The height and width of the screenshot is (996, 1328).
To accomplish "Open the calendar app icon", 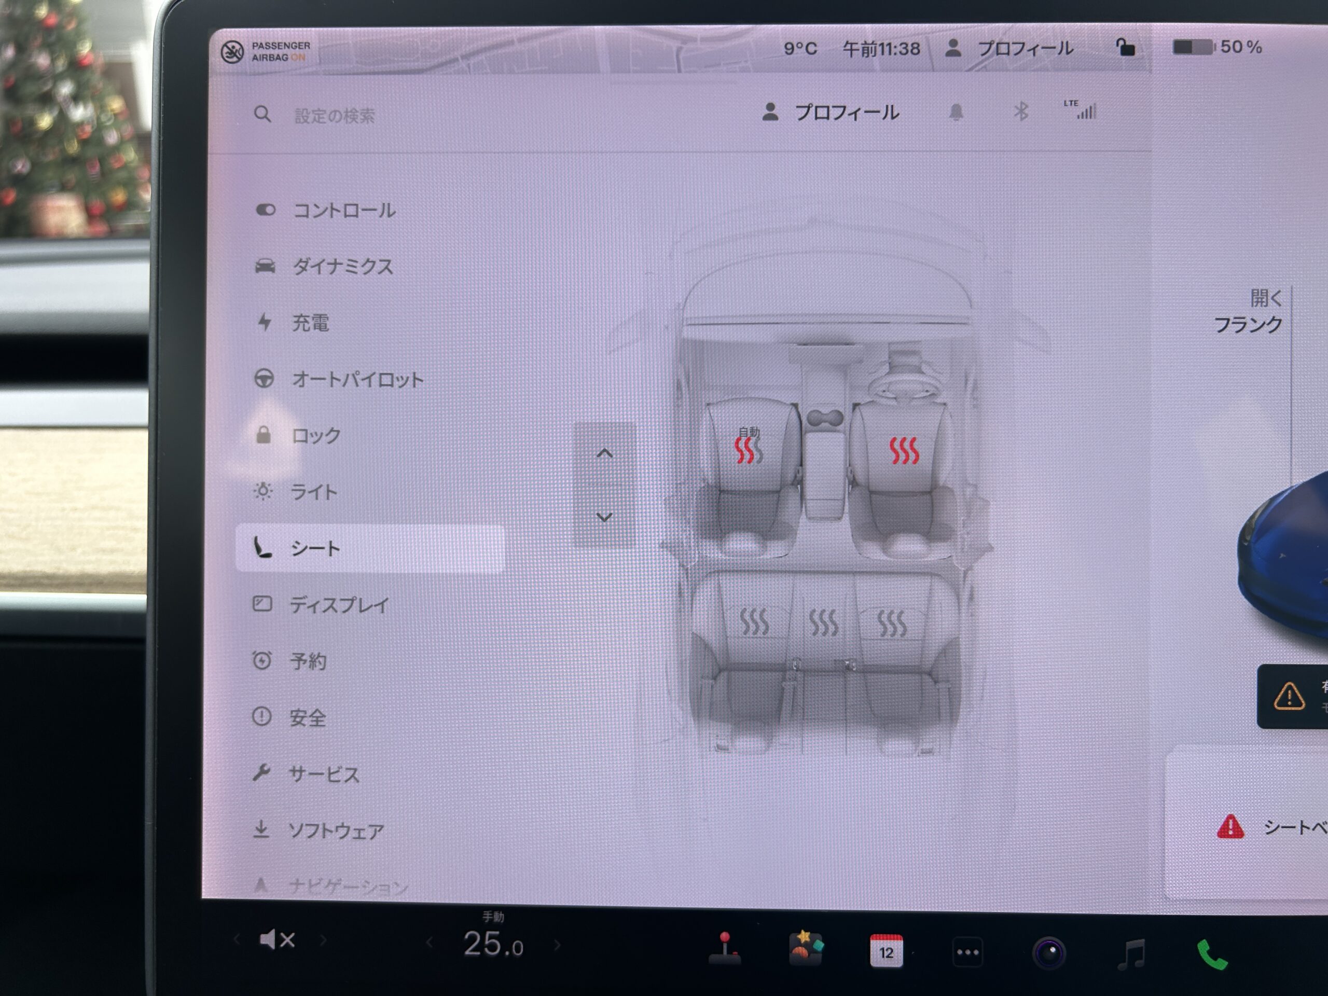I will [886, 951].
